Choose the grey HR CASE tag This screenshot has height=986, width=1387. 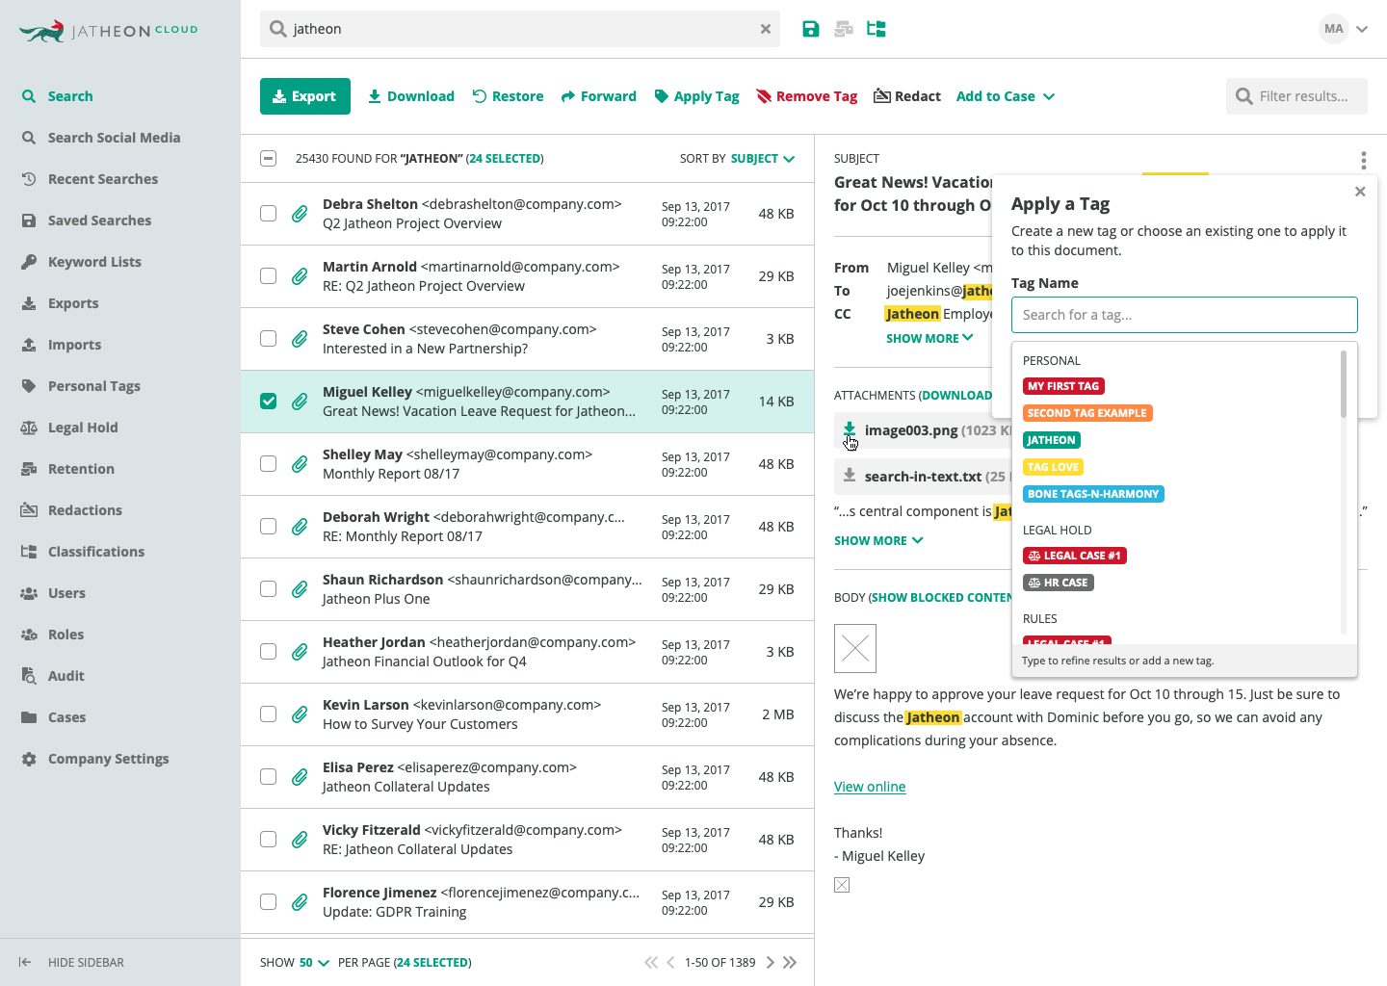click(1059, 583)
